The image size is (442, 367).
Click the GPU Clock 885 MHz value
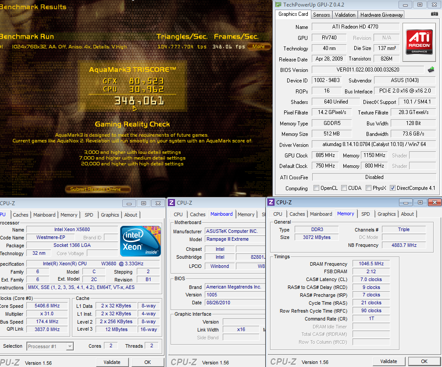325,155
